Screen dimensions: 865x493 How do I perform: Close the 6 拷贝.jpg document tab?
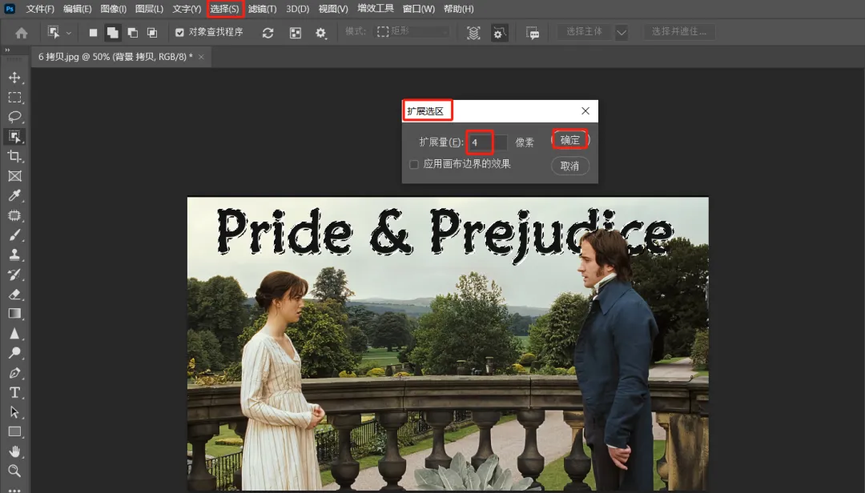pyautogui.click(x=201, y=57)
